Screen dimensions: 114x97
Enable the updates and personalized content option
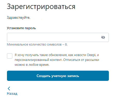10,56
